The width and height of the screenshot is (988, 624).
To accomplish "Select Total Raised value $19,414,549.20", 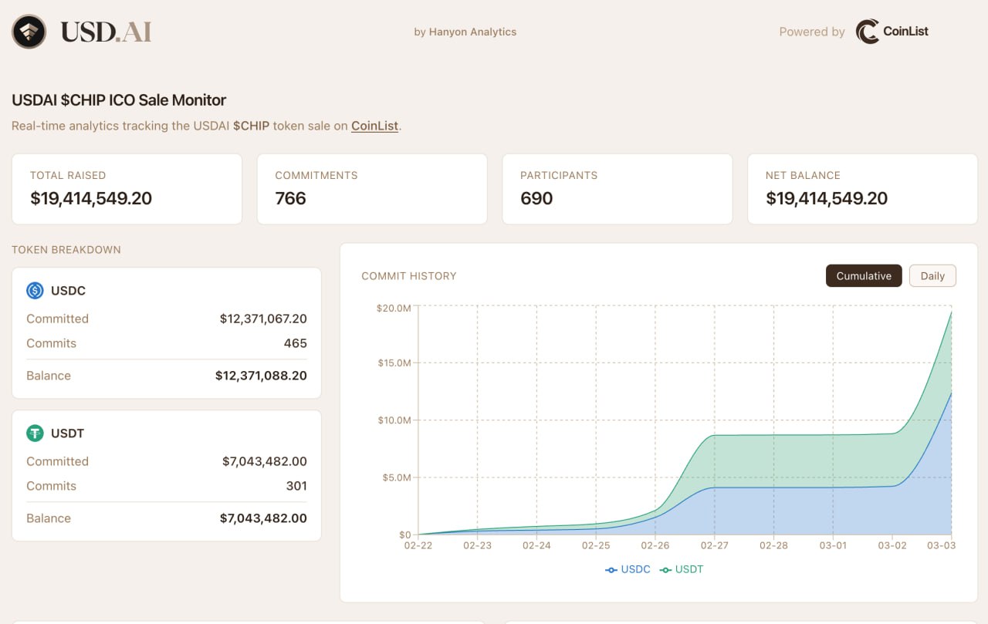I will coord(91,199).
